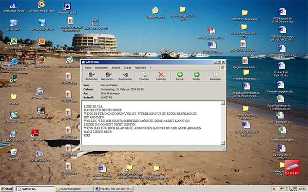Select the Microsoft Excel desktop shortcut
The image size is (308, 192).
(x=14, y=44)
